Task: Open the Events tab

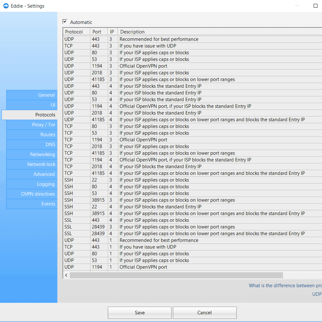Action: [32, 204]
